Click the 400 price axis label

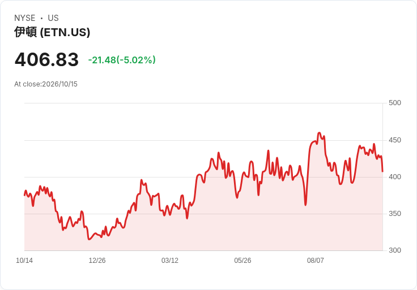[395, 177]
